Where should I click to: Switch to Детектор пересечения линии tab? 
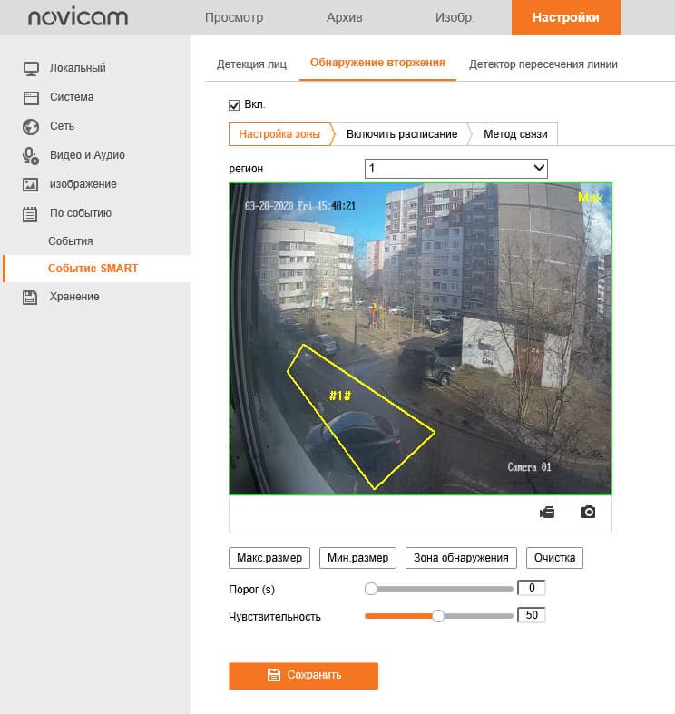(x=543, y=64)
